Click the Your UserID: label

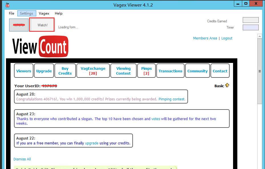pyautogui.click(x=27, y=86)
